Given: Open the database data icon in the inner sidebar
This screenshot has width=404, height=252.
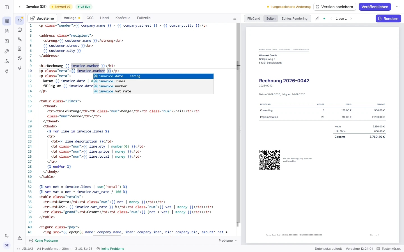Looking at the screenshot, I should [20, 30].
